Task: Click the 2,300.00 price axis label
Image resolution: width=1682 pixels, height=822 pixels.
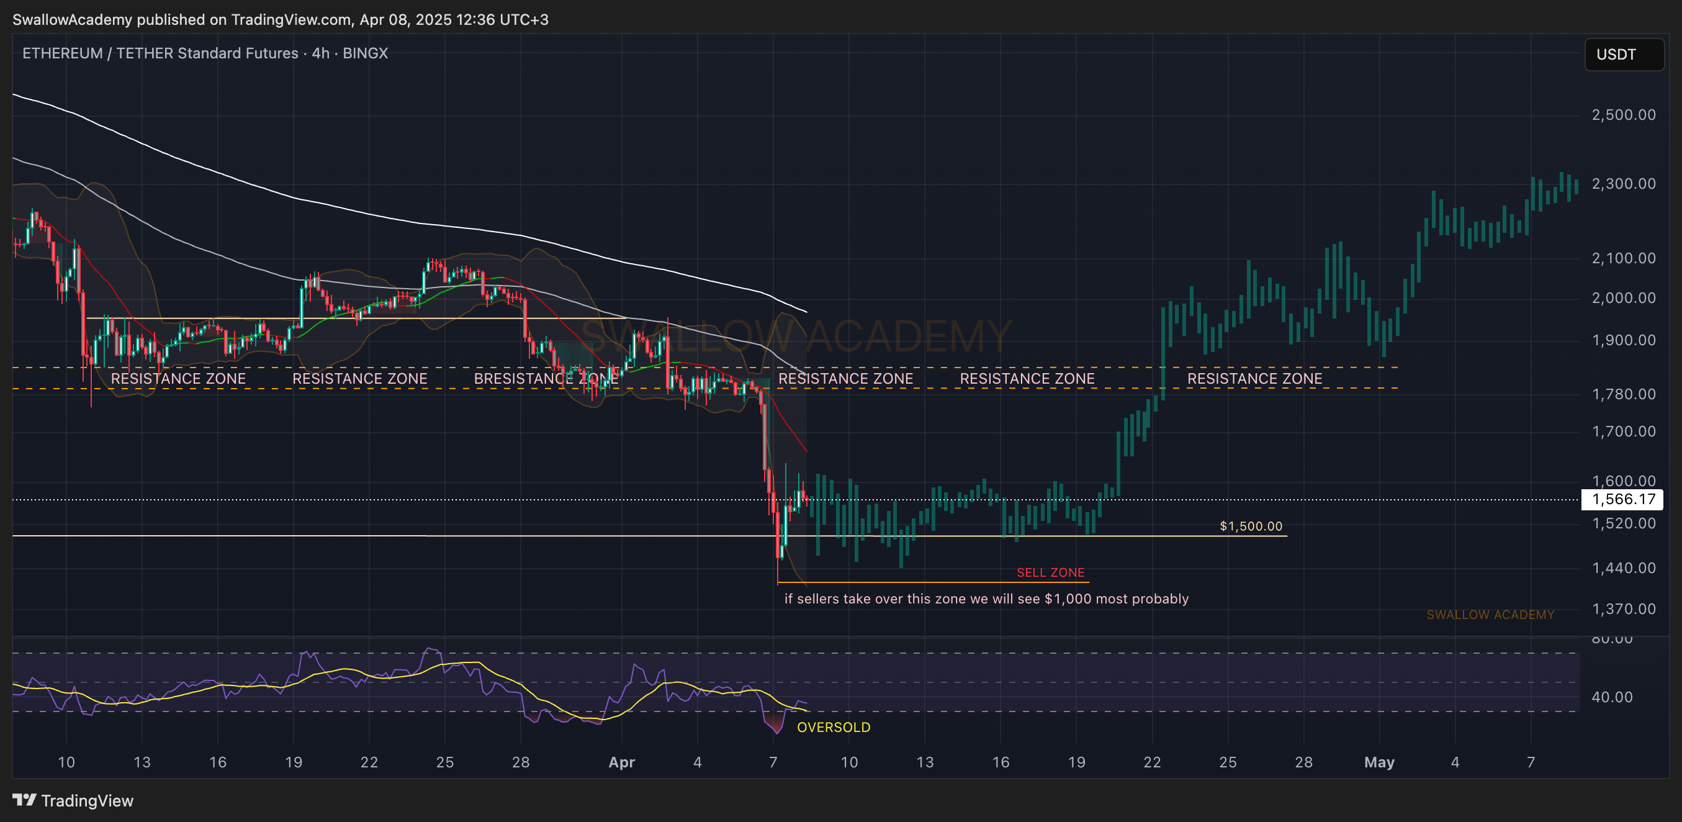Action: click(1623, 184)
